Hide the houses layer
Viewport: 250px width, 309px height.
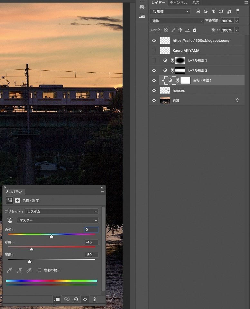click(x=154, y=90)
